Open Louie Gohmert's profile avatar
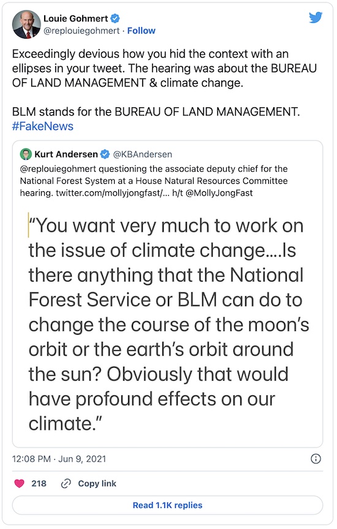 click(26, 25)
